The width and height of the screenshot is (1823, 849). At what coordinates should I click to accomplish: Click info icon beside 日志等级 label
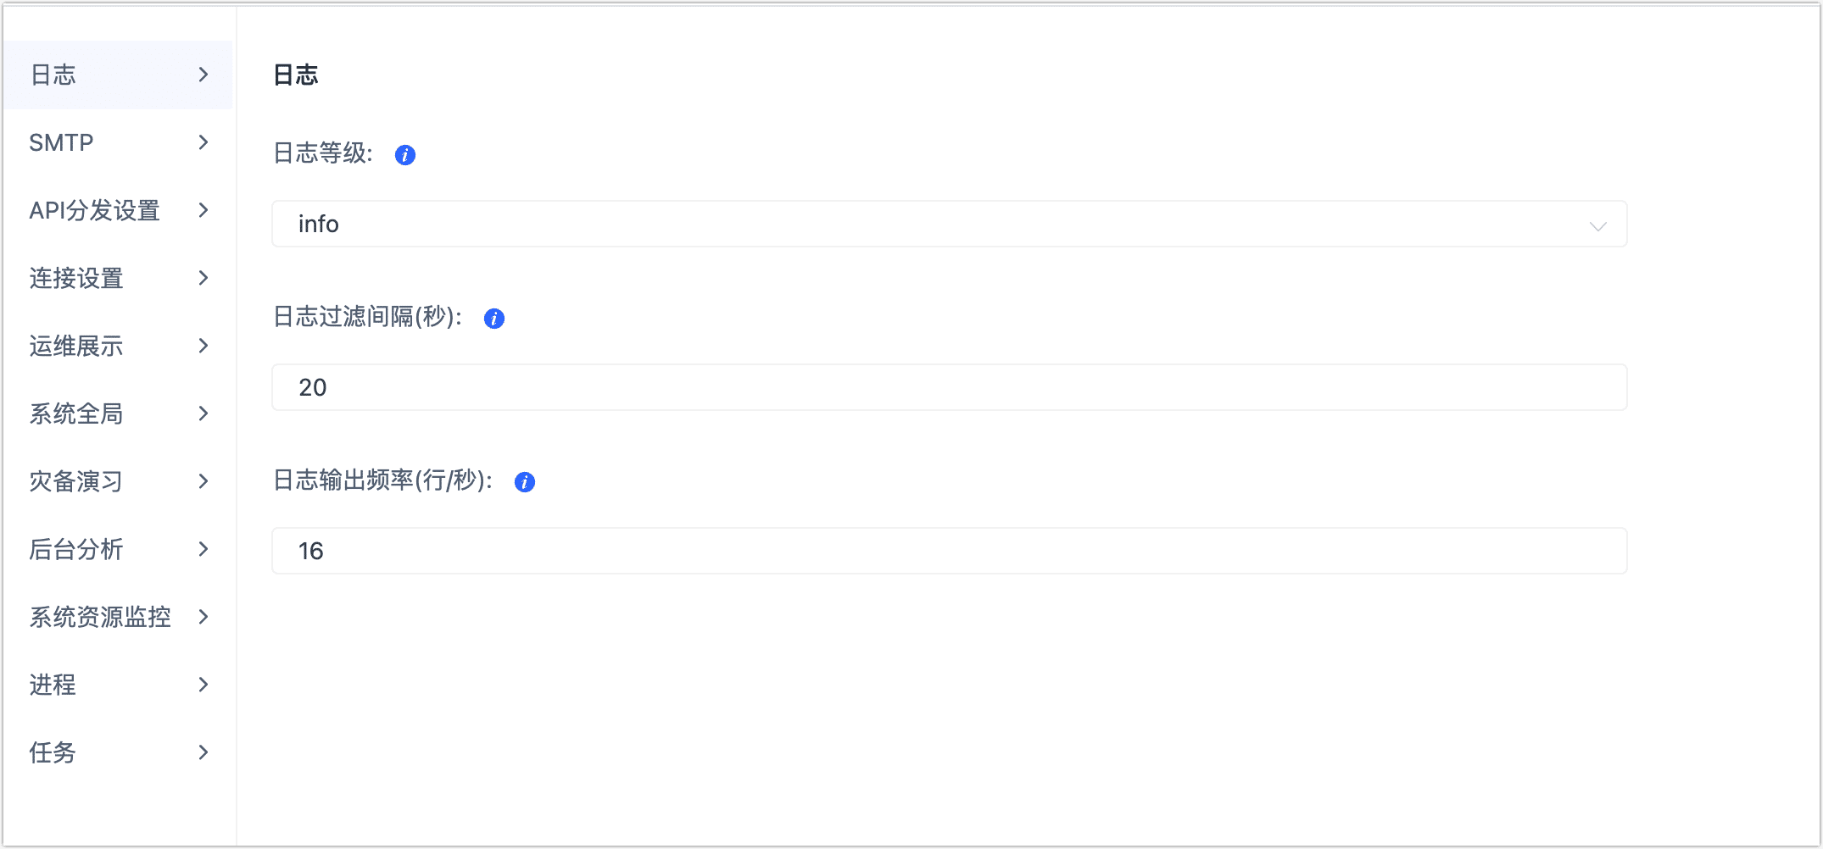tap(405, 155)
